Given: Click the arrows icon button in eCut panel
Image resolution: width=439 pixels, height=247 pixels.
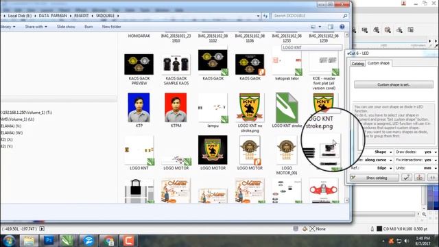Looking at the screenshot, I should coord(432,178).
